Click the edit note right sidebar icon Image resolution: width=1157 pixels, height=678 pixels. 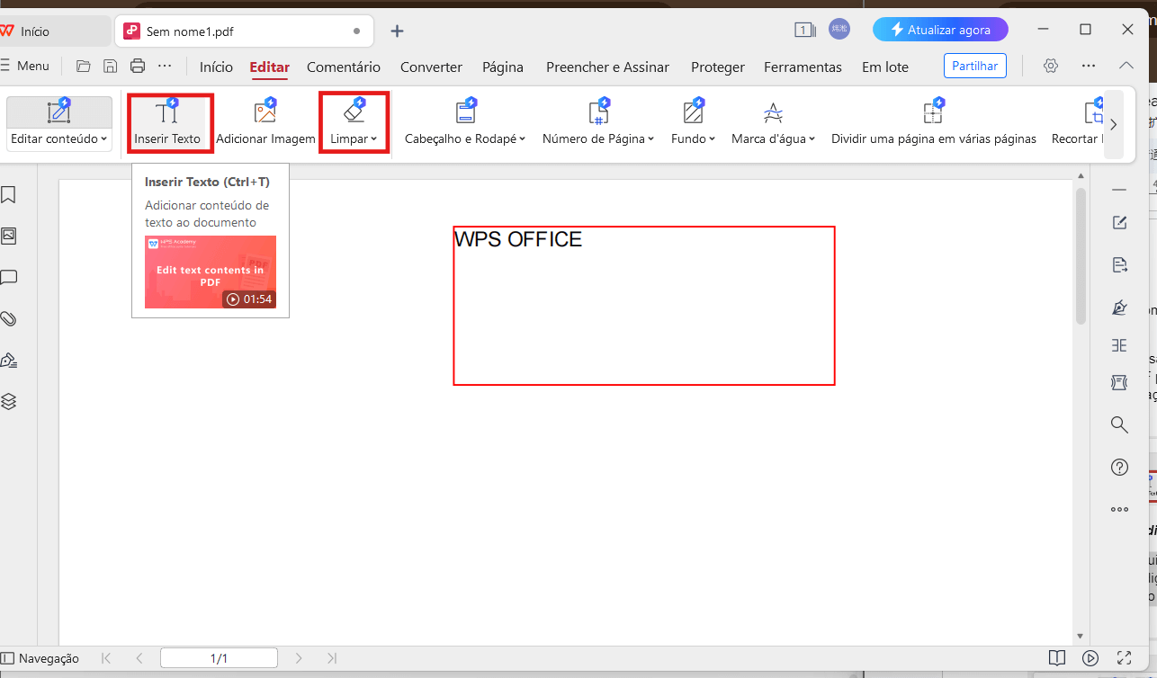pyautogui.click(x=1120, y=223)
